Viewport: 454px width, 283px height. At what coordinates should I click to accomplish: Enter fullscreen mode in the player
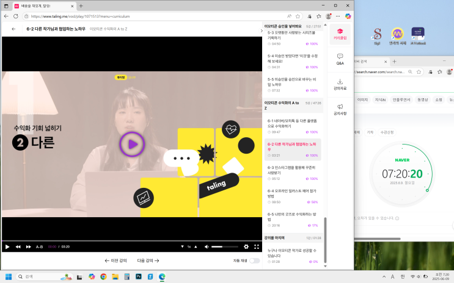point(257,246)
